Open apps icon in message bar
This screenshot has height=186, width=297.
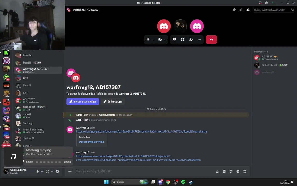click(245, 171)
